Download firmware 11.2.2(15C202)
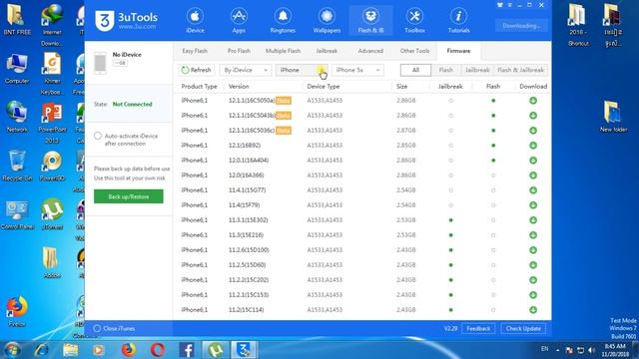Viewport: 639px width, 359px height. 533,280
